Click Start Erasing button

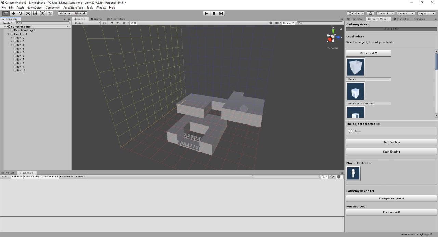(391, 152)
